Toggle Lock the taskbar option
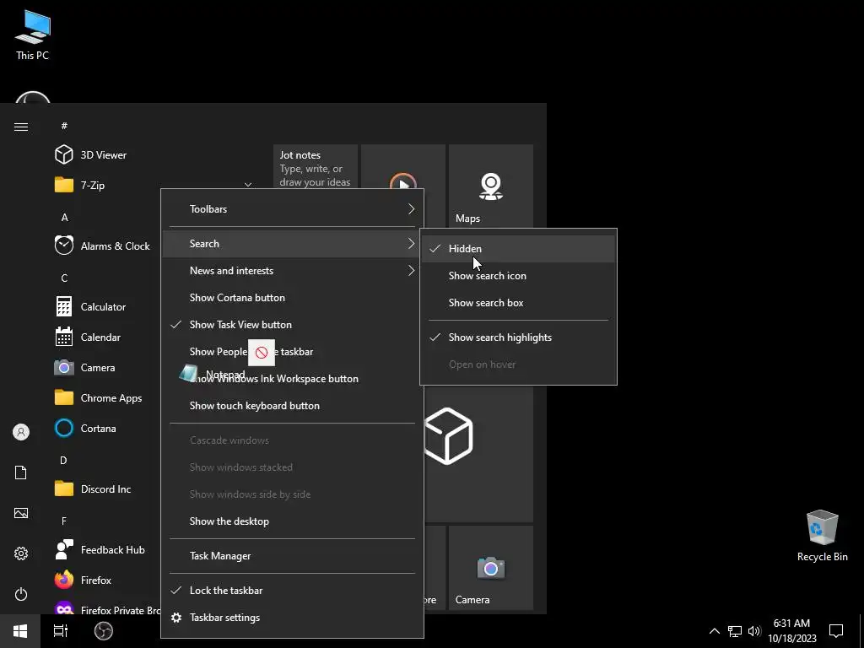Screen dimensions: 864x648 (x=293, y=591)
